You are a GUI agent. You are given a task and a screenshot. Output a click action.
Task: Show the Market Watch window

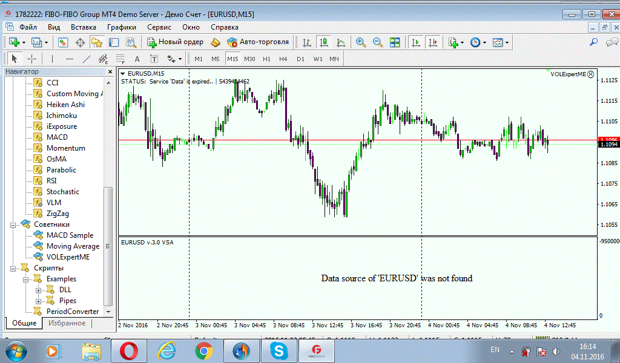click(63, 42)
